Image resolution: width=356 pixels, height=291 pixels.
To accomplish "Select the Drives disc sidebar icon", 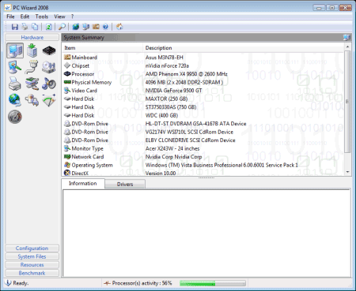I will click(49, 67).
